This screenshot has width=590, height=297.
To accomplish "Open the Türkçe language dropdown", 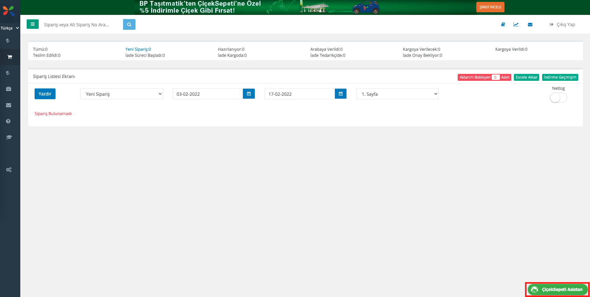I will tap(10, 28).
